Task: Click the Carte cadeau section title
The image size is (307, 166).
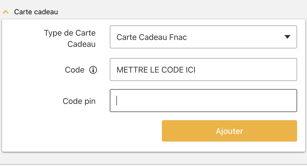Action: pyautogui.click(x=36, y=12)
